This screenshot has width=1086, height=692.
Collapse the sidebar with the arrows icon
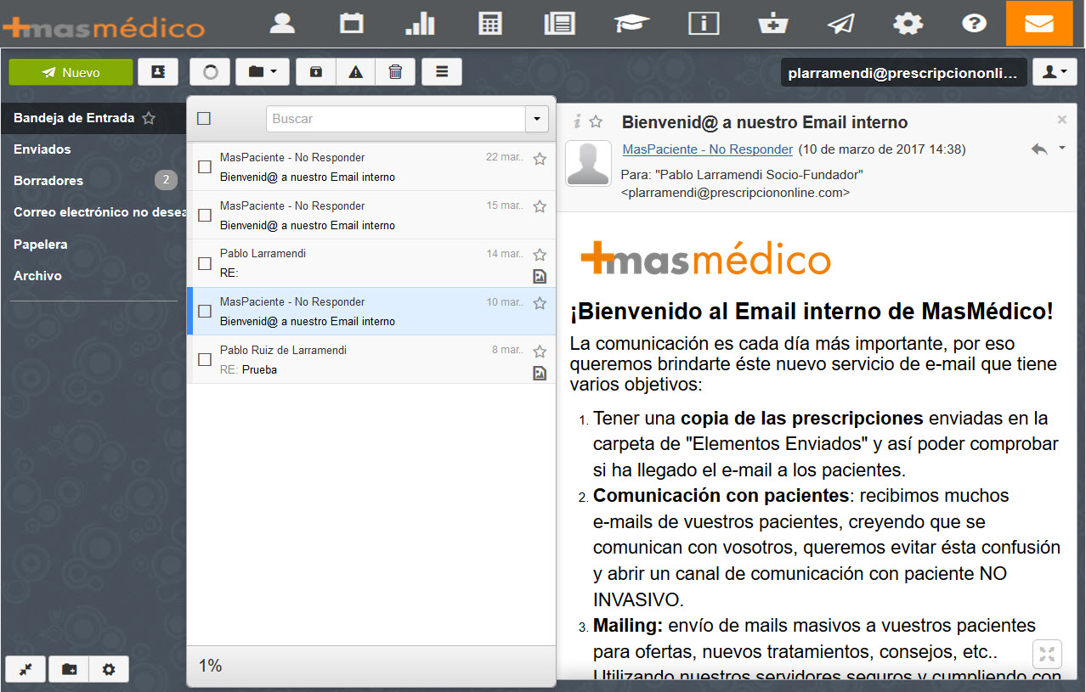pyautogui.click(x=26, y=669)
